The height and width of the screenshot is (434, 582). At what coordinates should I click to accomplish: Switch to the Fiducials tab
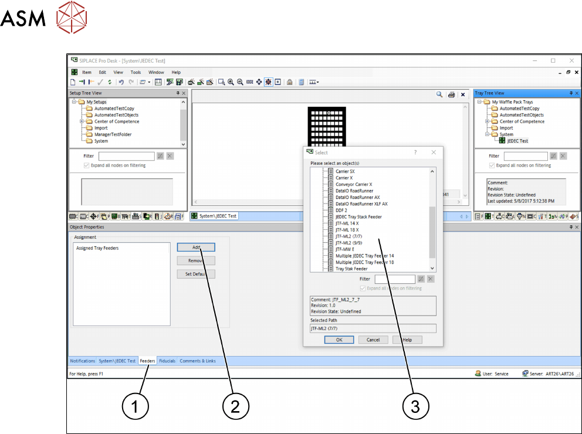point(167,361)
